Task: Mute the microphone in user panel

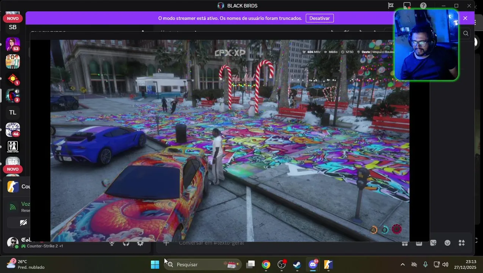Action: click(112, 243)
